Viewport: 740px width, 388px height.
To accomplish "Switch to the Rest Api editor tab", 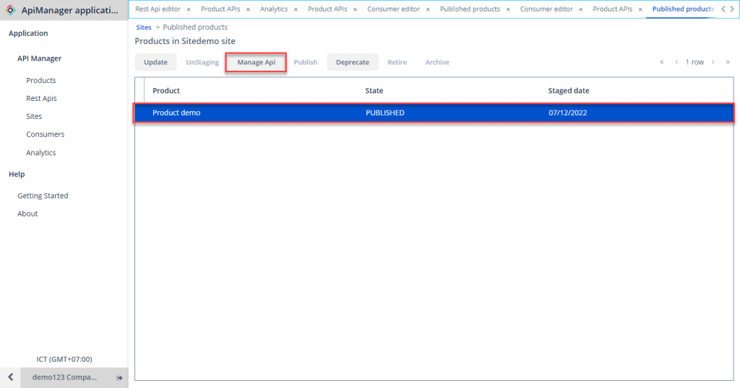I will pyautogui.click(x=158, y=9).
